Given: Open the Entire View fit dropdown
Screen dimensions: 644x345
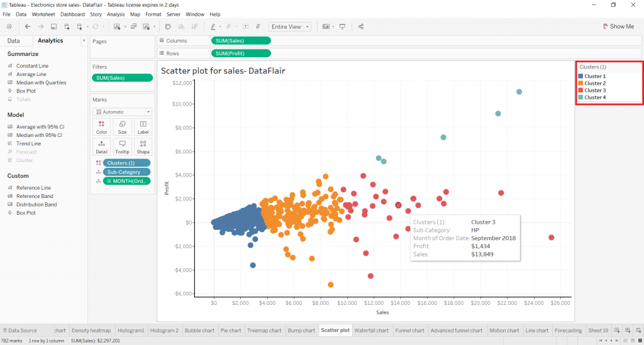Looking at the screenshot, I should tap(290, 26).
